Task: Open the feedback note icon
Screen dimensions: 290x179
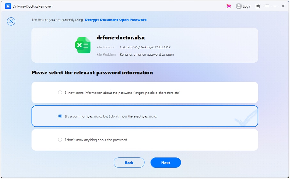Action: (258, 6)
